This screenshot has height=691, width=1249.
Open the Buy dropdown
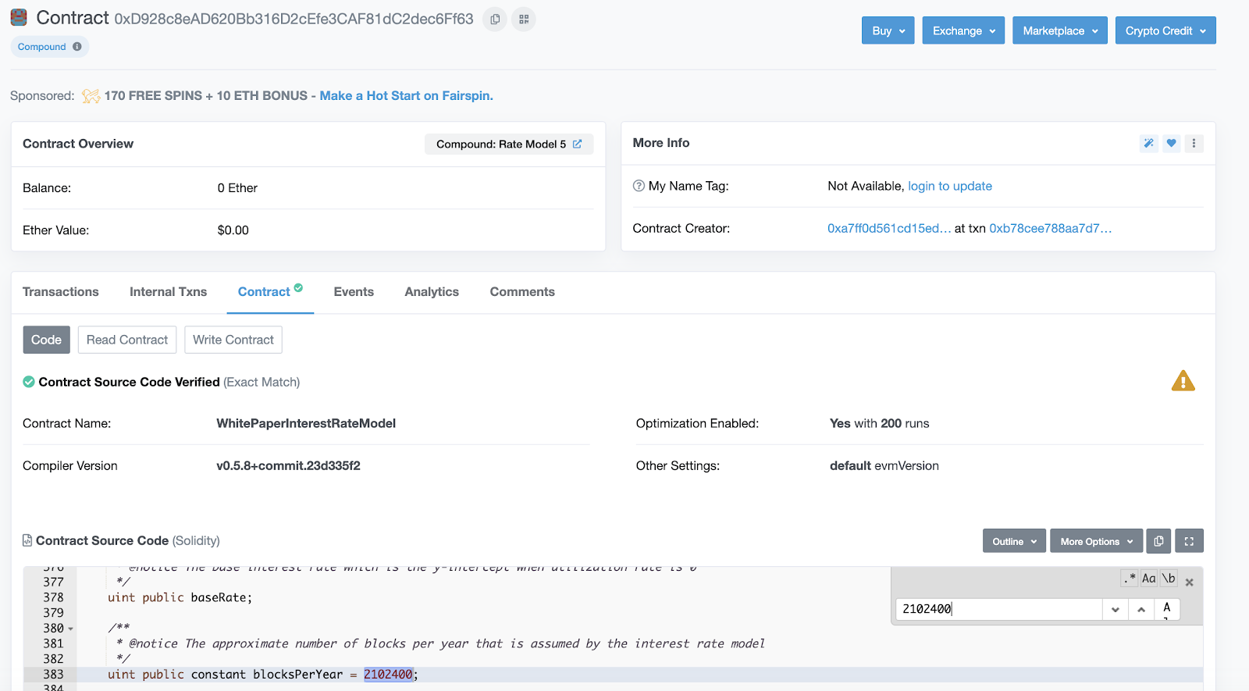(x=888, y=30)
